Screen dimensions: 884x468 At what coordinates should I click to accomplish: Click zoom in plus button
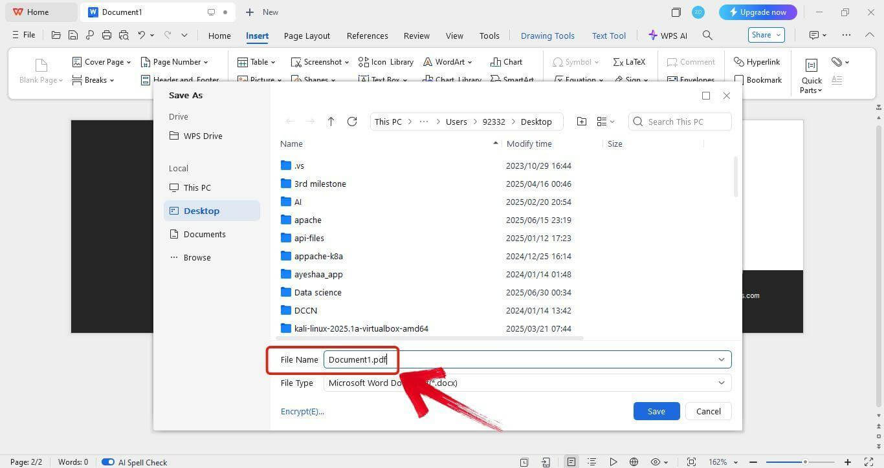[x=848, y=462]
